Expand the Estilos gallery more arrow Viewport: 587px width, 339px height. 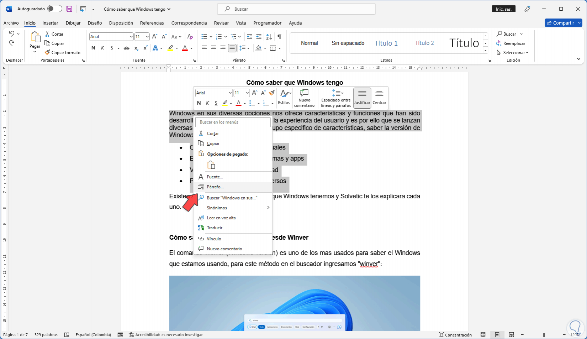486,51
